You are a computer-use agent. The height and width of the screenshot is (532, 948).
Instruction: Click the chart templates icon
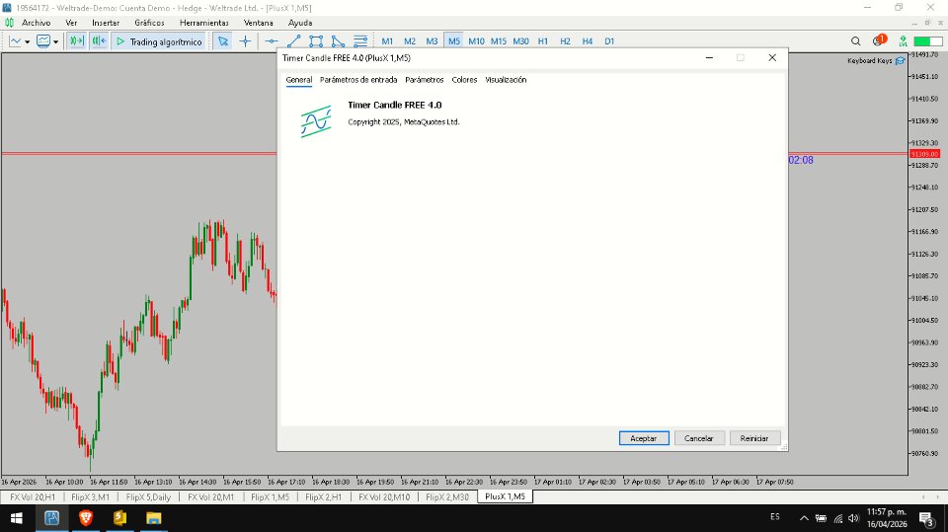pos(42,41)
